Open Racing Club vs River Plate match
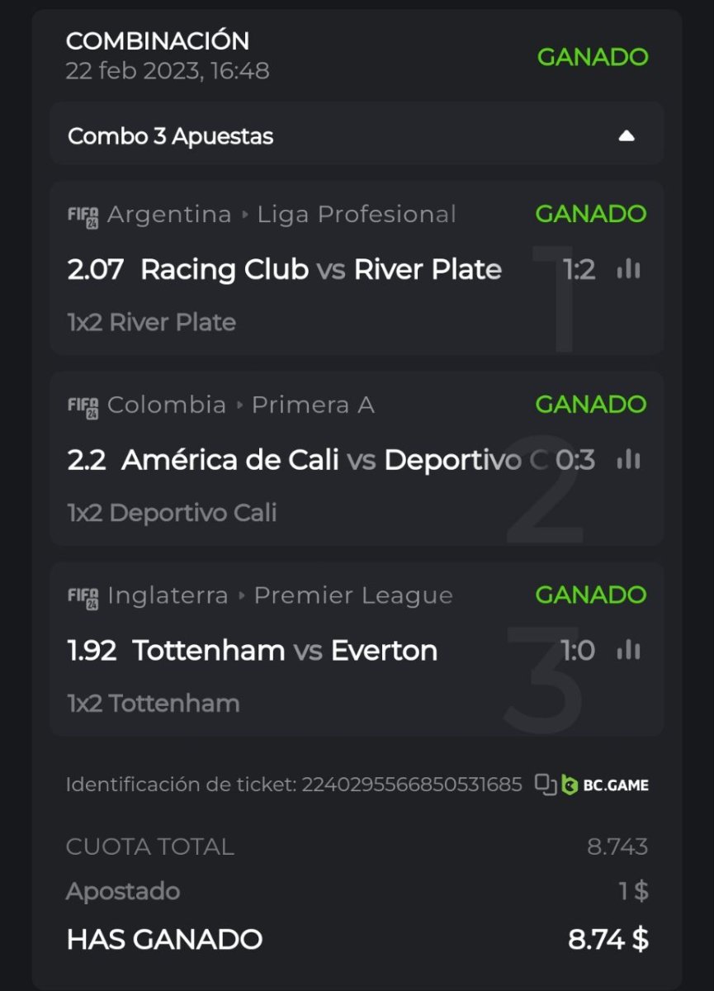 [321, 269]
